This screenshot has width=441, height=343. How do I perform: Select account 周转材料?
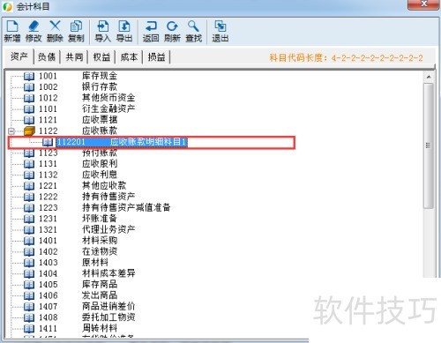[x=100, y=328]
